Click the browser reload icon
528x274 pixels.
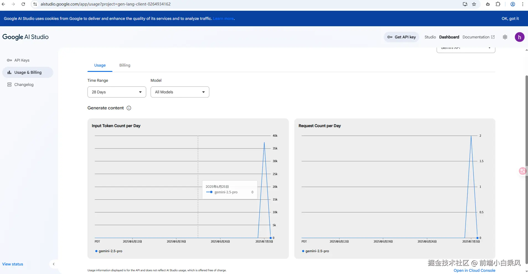click(x=23, y=4)
